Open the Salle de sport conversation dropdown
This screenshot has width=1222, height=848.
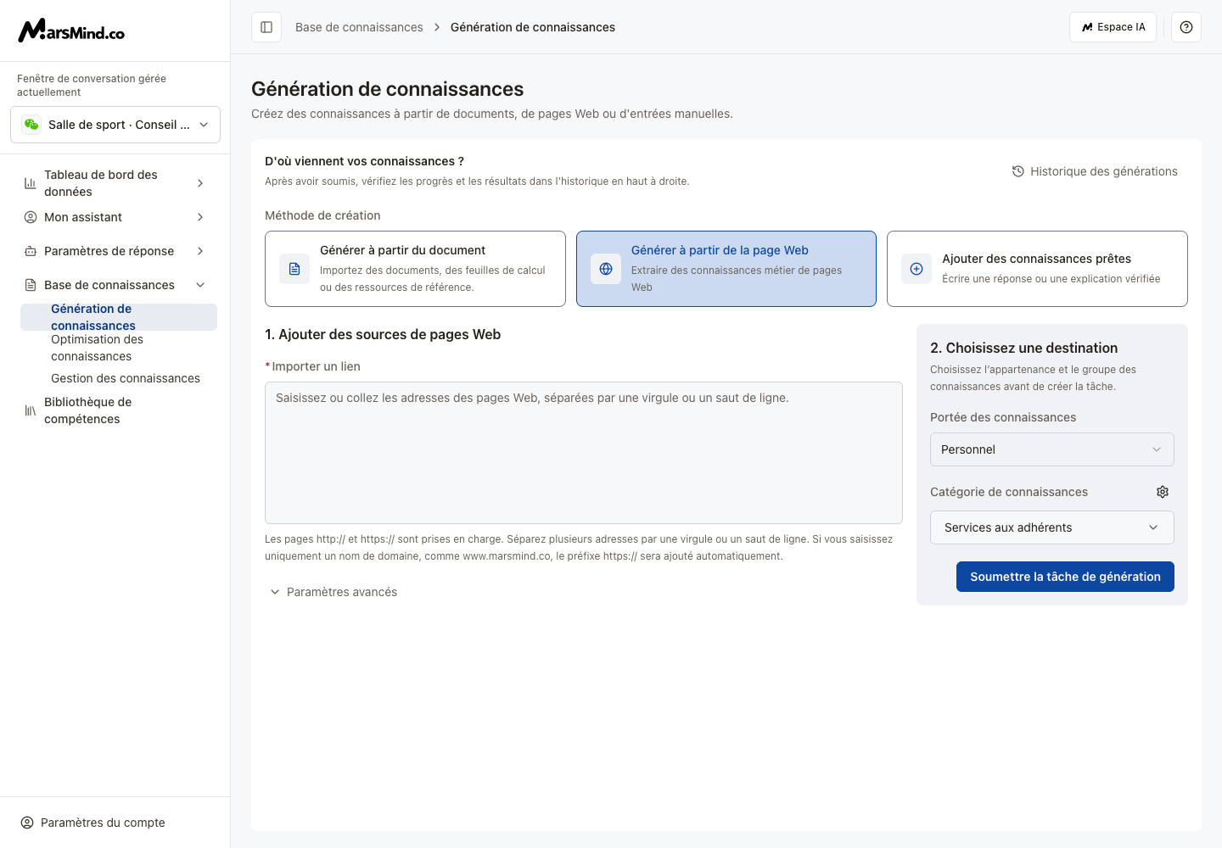pos(115,125)
